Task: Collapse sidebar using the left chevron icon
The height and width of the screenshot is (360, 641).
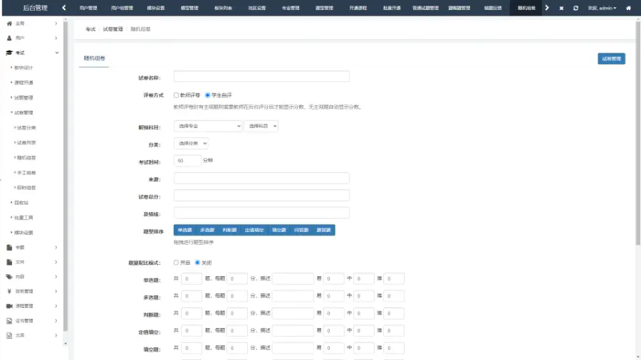Action: [64, 8]
